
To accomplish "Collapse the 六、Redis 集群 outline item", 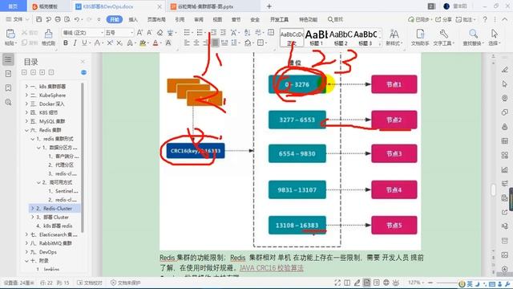I will point(26,130).
